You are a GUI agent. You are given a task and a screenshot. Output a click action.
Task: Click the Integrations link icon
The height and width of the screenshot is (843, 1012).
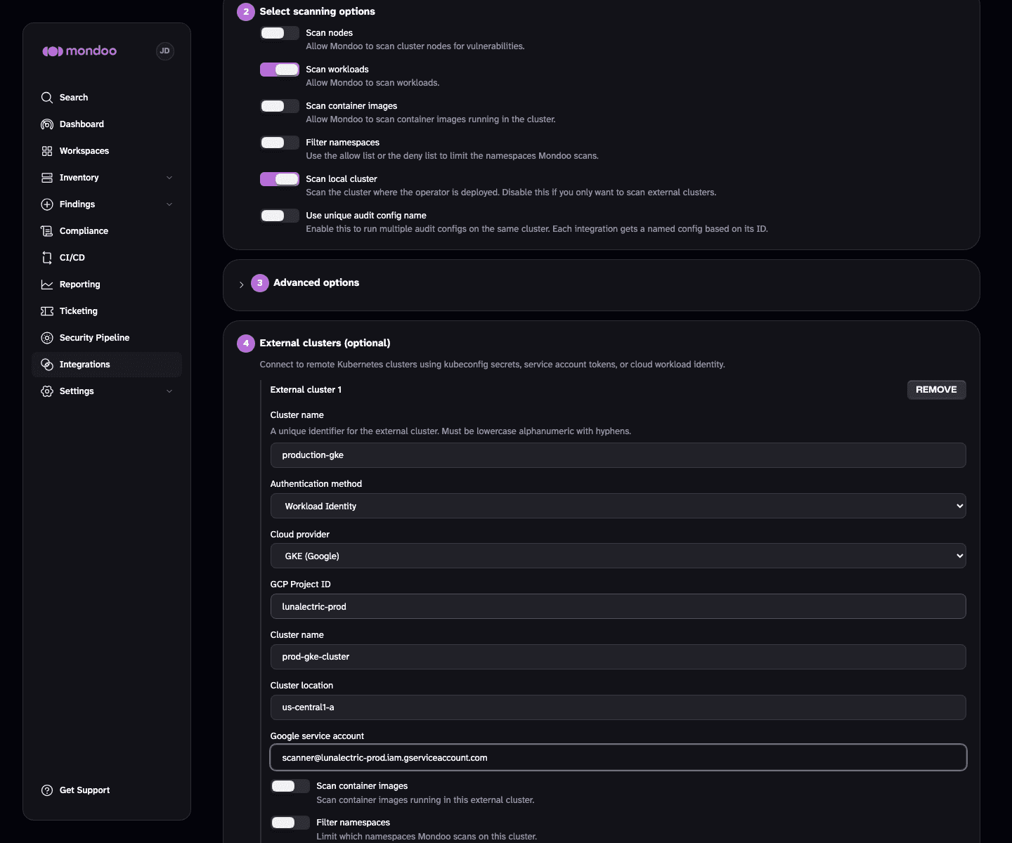click(x=47, y=365)
